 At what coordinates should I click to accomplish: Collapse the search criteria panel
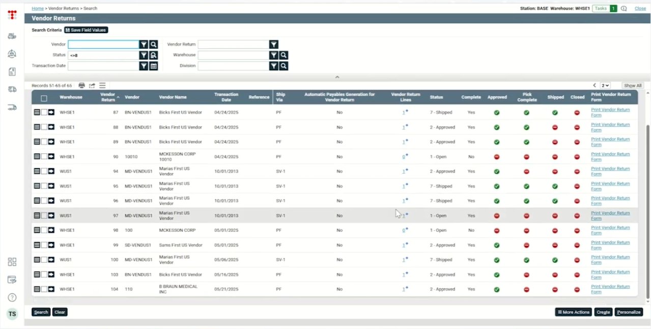tap(336, 77)
